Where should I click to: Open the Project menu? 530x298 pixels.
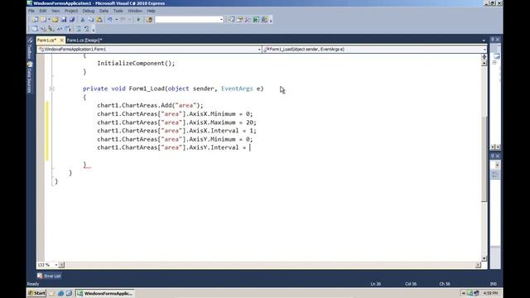71,11
